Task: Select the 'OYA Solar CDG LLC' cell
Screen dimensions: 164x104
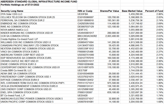Action: (x=12, y=14)
